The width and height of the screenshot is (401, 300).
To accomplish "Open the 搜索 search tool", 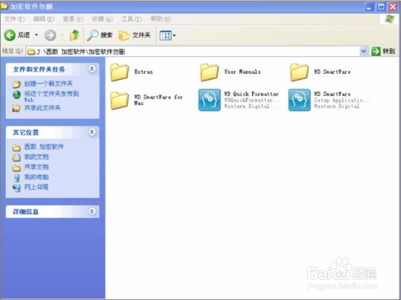I will 99,35.
